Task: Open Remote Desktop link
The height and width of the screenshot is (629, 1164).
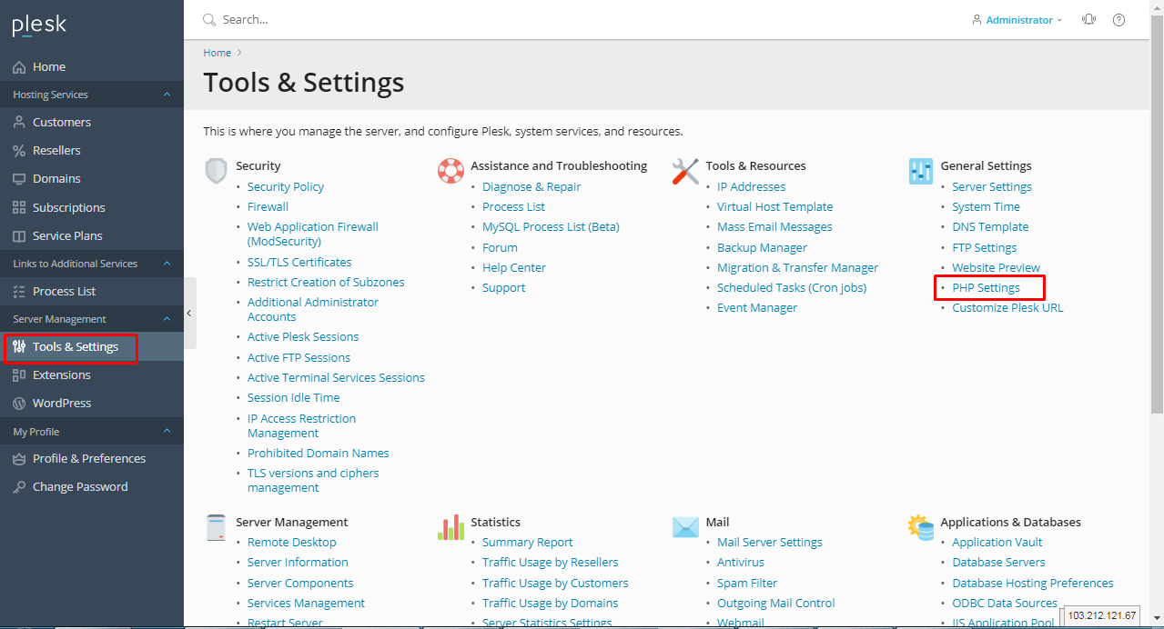Action: tap(292, 543)
